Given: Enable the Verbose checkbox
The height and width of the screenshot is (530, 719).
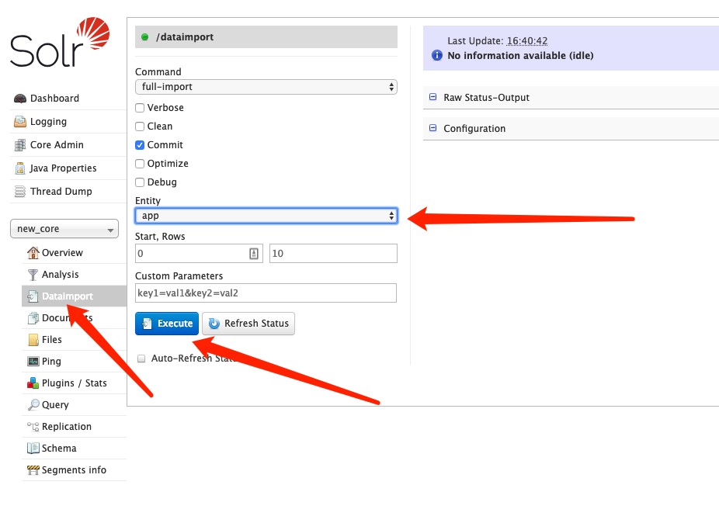Looking at the screenshot, I should [x=140, y=108].
